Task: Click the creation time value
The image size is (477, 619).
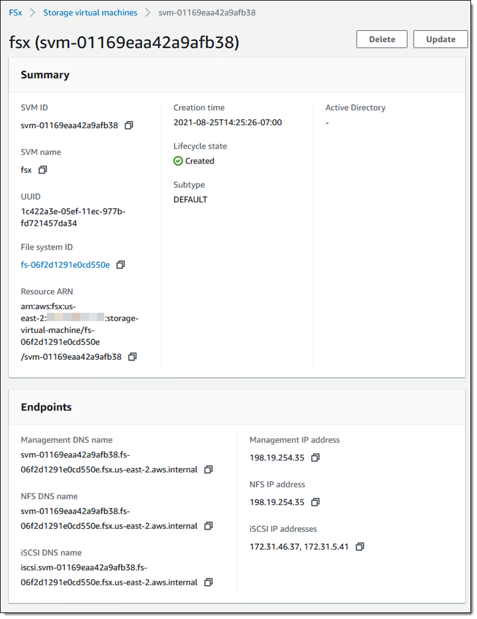Action: [228, 123]
